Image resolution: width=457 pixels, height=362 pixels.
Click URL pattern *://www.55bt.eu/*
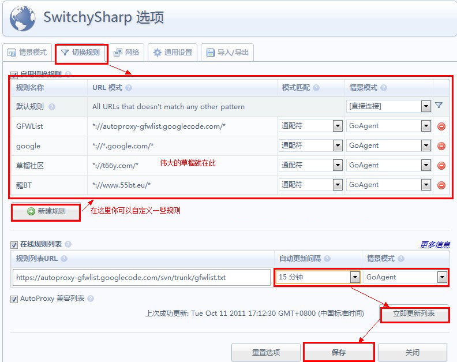coord(121,185)
